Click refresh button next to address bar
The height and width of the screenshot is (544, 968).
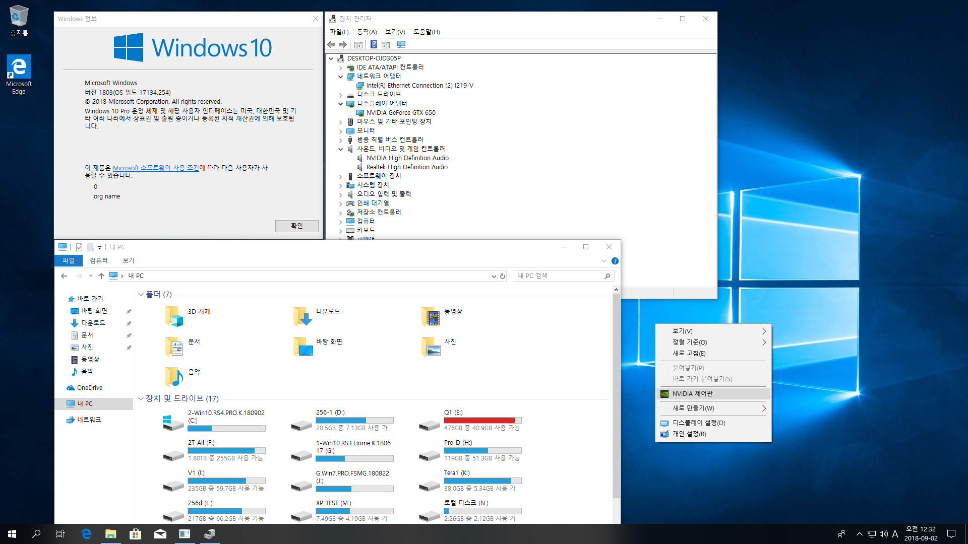(503, 276)
